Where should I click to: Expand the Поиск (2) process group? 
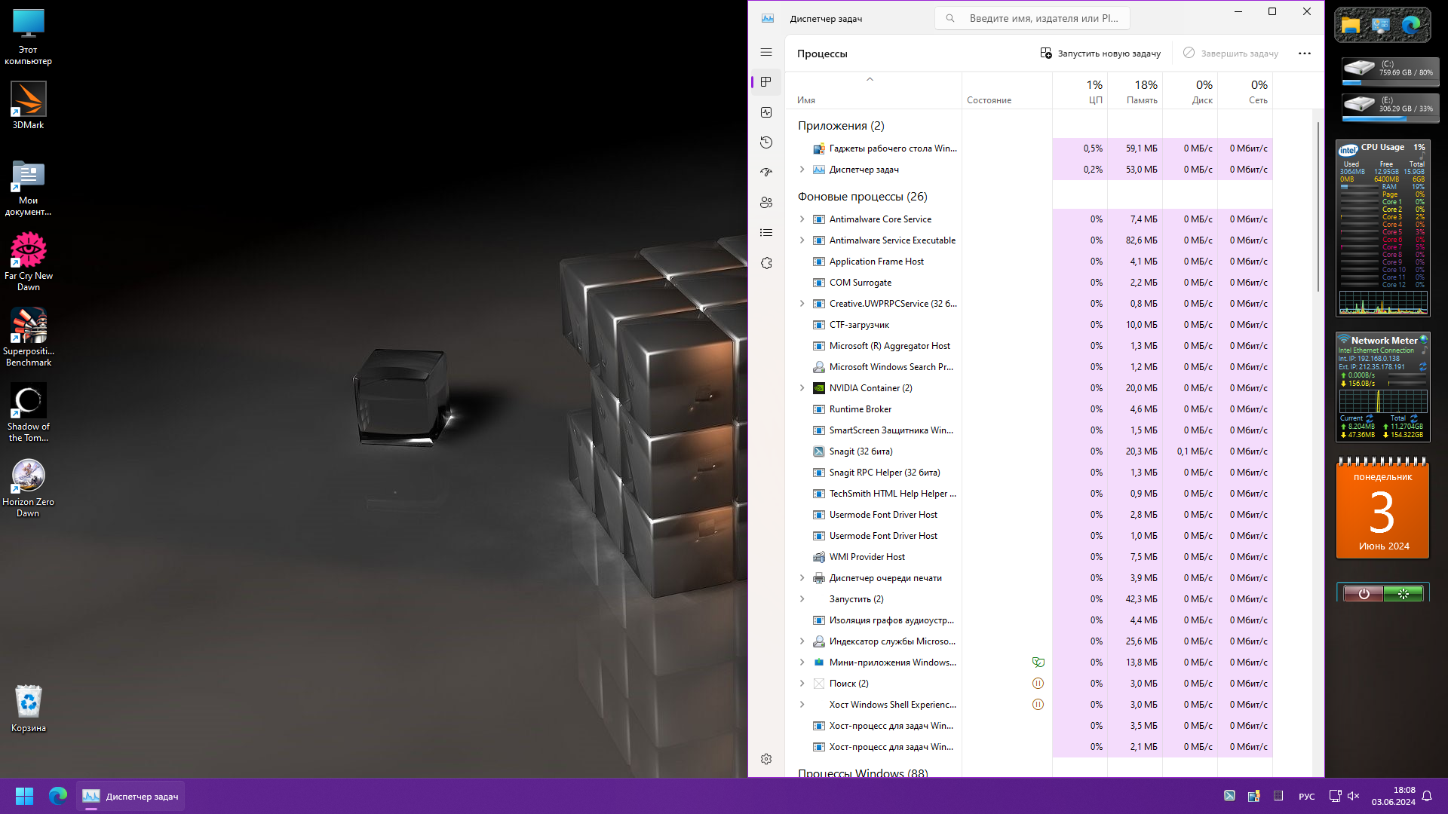802,684
